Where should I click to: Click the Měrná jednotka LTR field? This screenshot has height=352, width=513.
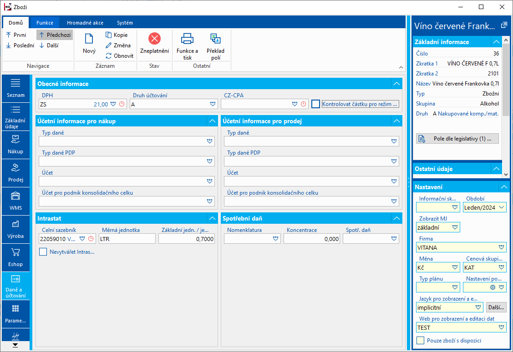(127, 239)
